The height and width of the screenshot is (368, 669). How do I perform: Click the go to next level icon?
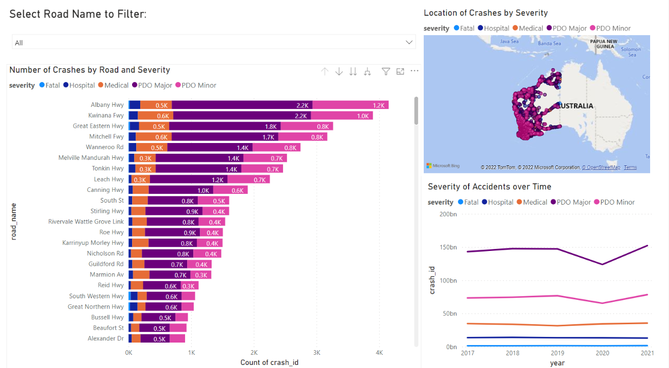pyautogui.click(x=353, y=71)
